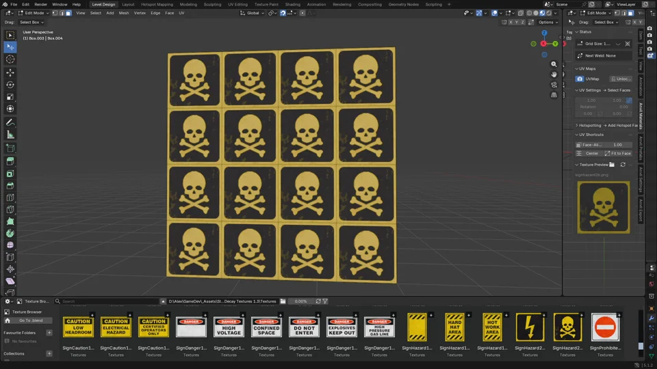The height and width of the screenshot is (369, 657).
Task: Select the Bevel tool
Action: click(x=10, y=186)
